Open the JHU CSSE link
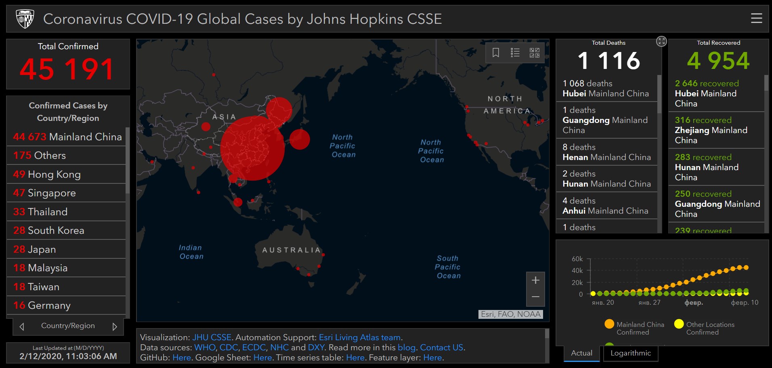This screenshot has height=368, width=772. pos(212,337)
